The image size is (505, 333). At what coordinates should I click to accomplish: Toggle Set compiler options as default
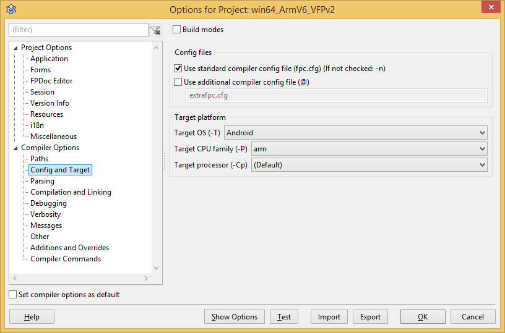(13, 295)
